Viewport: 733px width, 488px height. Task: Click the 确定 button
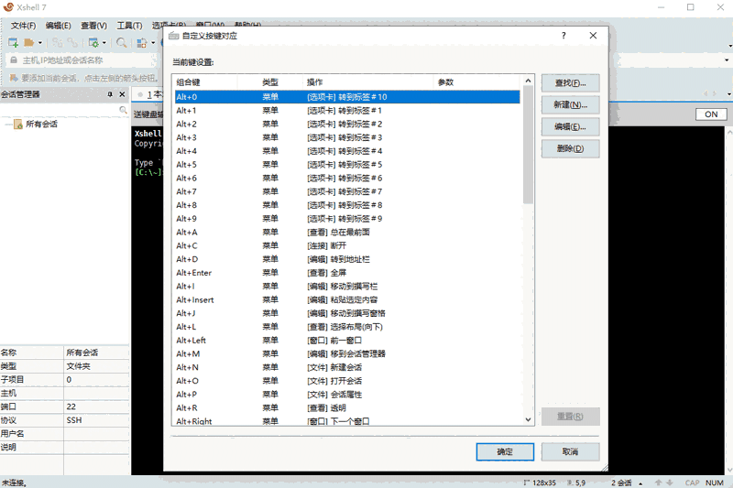(505, 451)
